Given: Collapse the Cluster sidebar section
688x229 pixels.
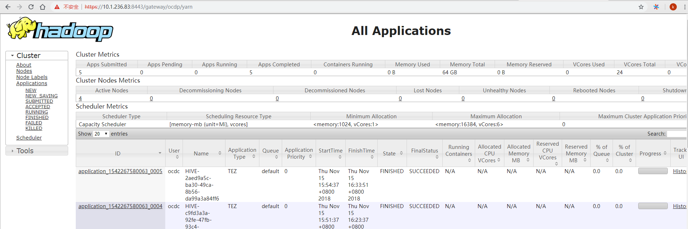Looking at the screenshot, I should click(x=37, y=56).
